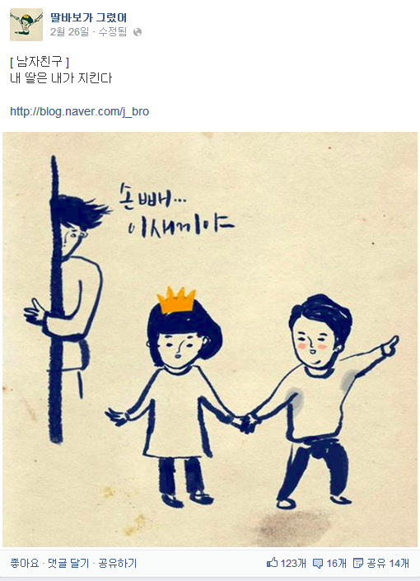Image resolution: width=420 pixels, height=581 pixels.
Task: View the 123개 likes count
Action: pos(293,563)
